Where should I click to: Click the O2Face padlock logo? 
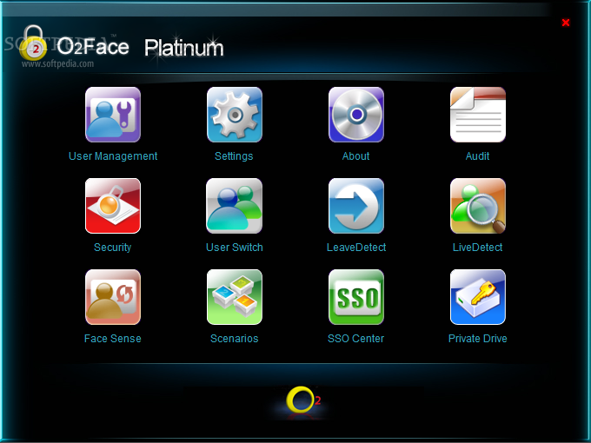point(33,43)
